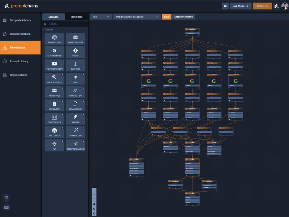Select the CSV Analysis module

(76, 105)
